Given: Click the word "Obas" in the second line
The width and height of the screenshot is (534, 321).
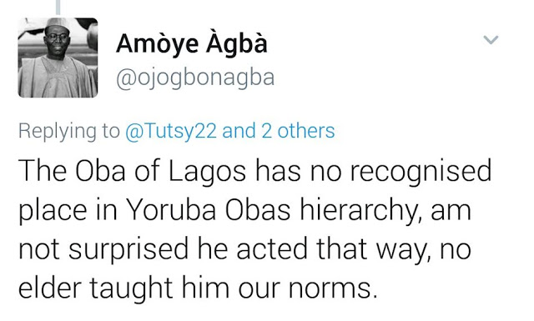Looking at the screenshot, I should point(258,209).
